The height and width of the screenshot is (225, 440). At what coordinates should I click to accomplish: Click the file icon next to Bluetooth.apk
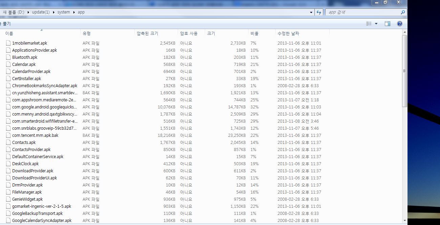(x=8, y=57)
